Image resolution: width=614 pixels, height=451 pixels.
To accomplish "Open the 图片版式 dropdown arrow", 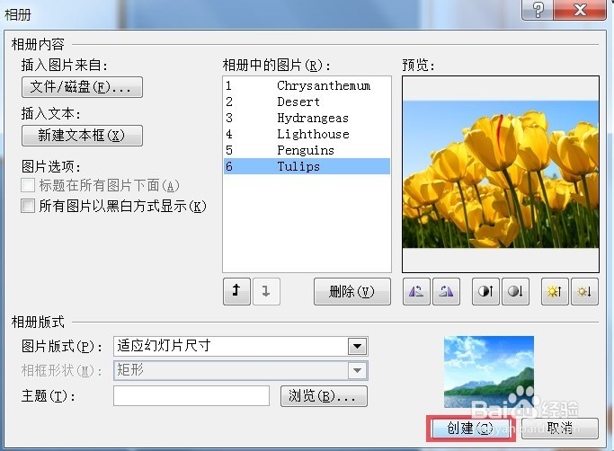I will [357, 346].
